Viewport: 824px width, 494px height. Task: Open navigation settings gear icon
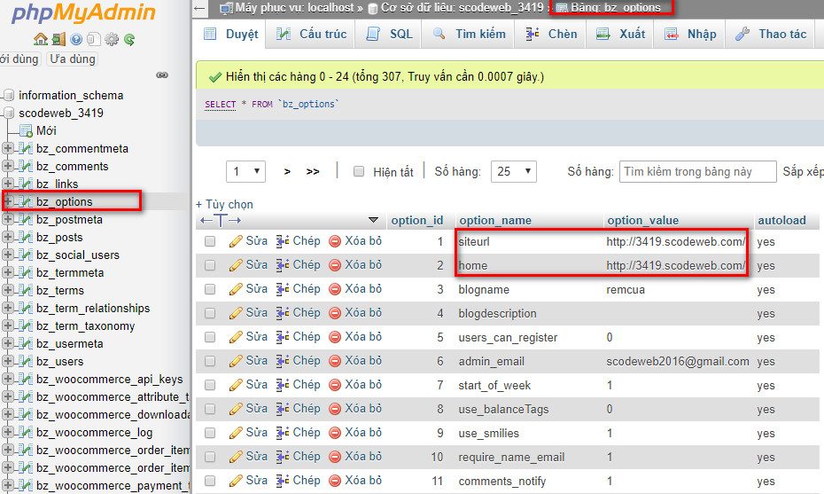click(x=112, y=39)
